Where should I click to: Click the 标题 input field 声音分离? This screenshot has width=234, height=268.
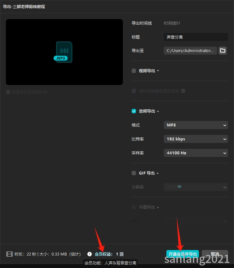tap(196, 37)
